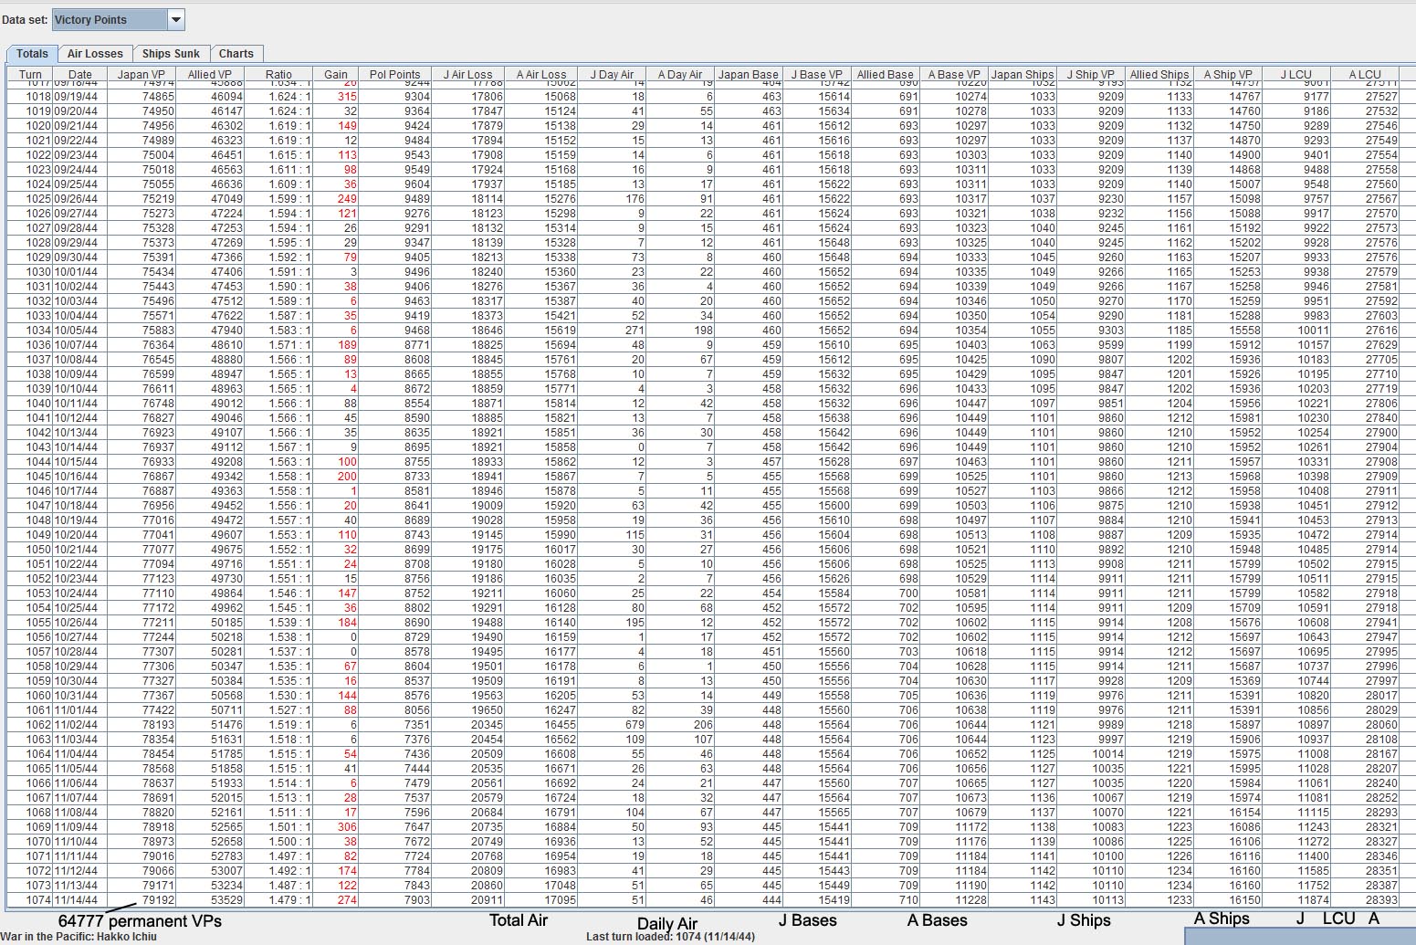Click the A Ship VP column header
The image size is (1416, 945).
point(1228,74)
